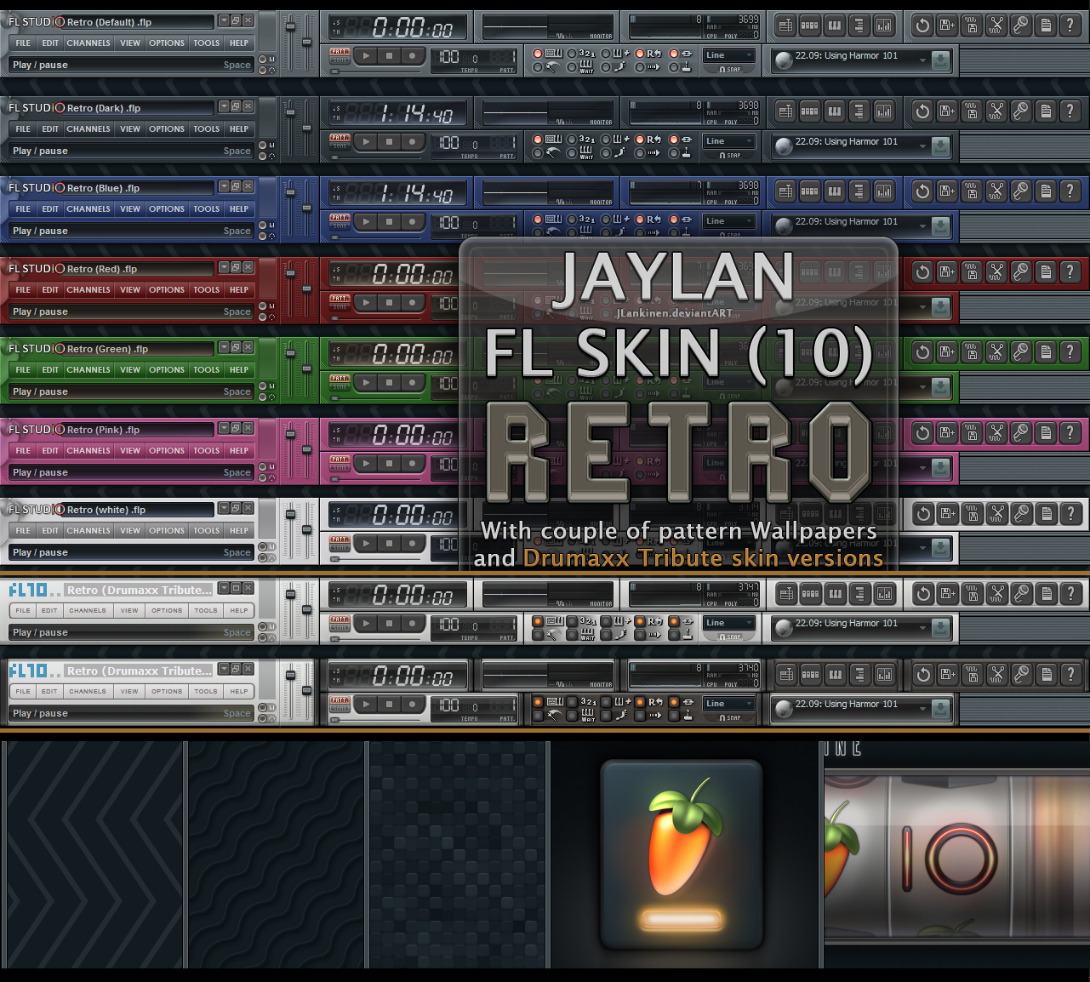Click Play button in Retro (Default) transport
Viewport: 1090px width, 982px height.
[366, 55]
